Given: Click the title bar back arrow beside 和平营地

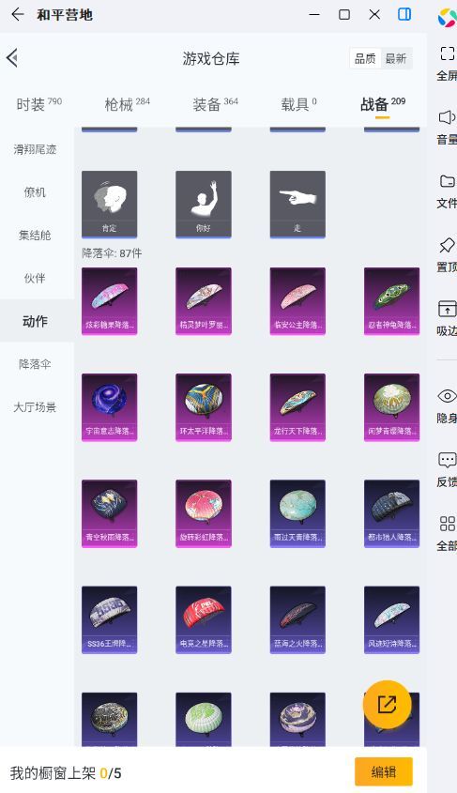Looking at the screenshot, I should click(18, 14).
